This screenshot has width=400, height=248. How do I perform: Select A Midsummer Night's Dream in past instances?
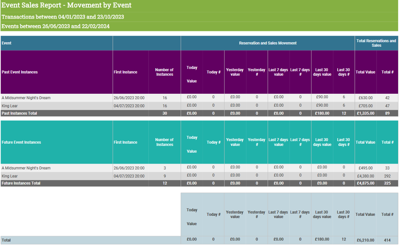26,98
